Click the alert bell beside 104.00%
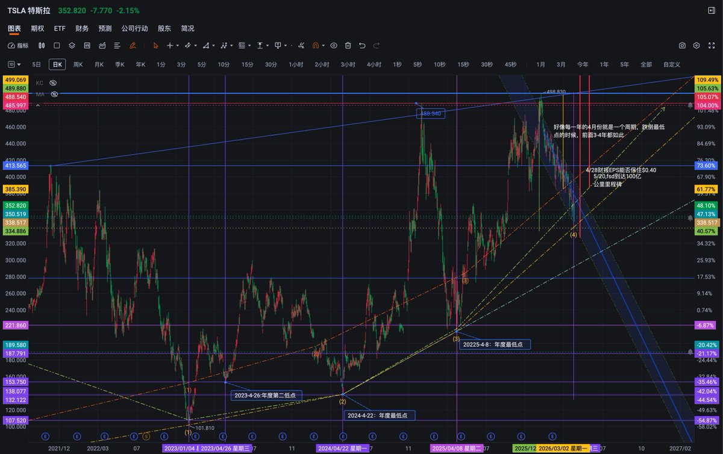Viewport: 723px width, 454px height. (690, 105)
